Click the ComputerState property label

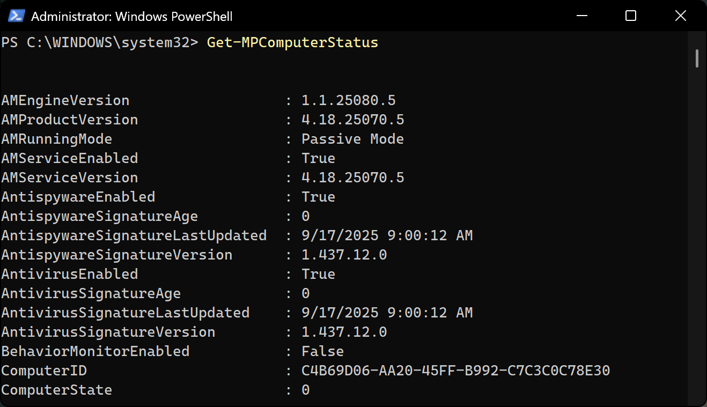pyautogui.click(x=57, y=390)
